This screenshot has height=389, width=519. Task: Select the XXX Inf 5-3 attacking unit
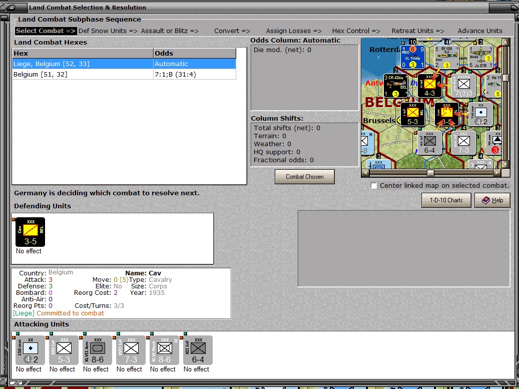click(x=64, y=350)
